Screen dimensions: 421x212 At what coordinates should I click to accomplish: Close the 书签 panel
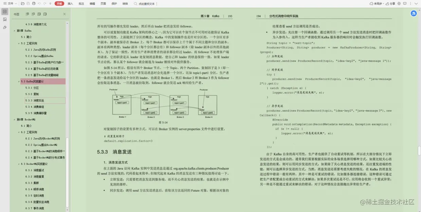point(65,14)
